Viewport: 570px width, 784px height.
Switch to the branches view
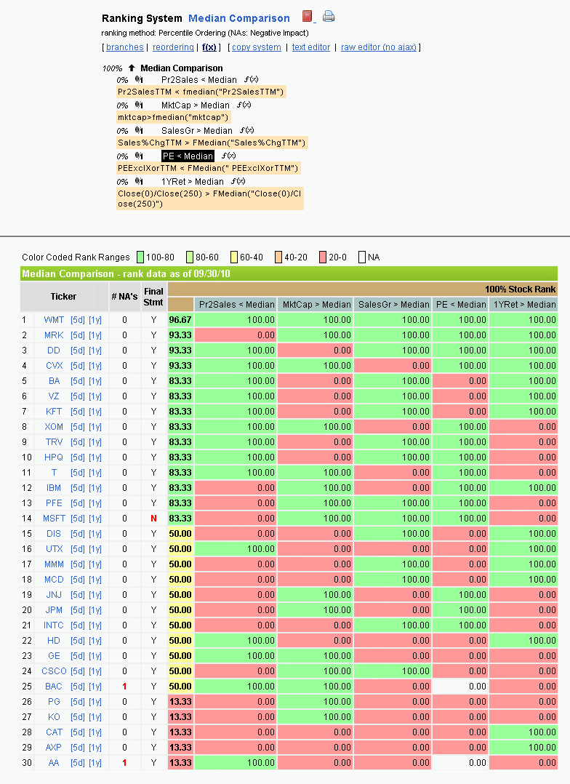tap(124, 47)
